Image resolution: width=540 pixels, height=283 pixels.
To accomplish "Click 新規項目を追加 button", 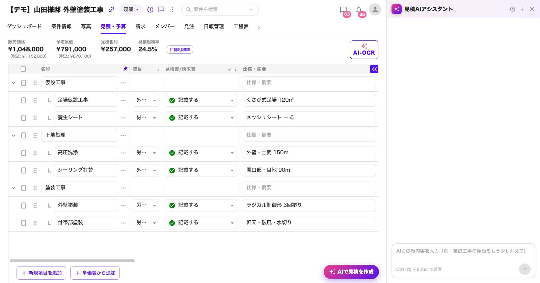I will (41, 273).
